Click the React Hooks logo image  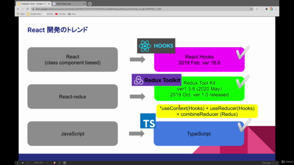point(156,46)
